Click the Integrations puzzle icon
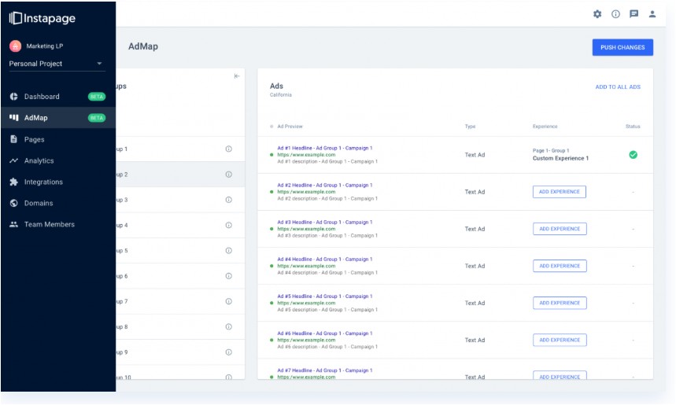 click(x=14, y=182)
